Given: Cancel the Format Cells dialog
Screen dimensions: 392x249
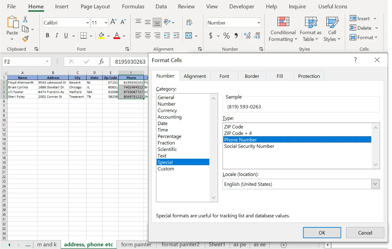Looking at the screenshot, I should (x=365, y=233).
